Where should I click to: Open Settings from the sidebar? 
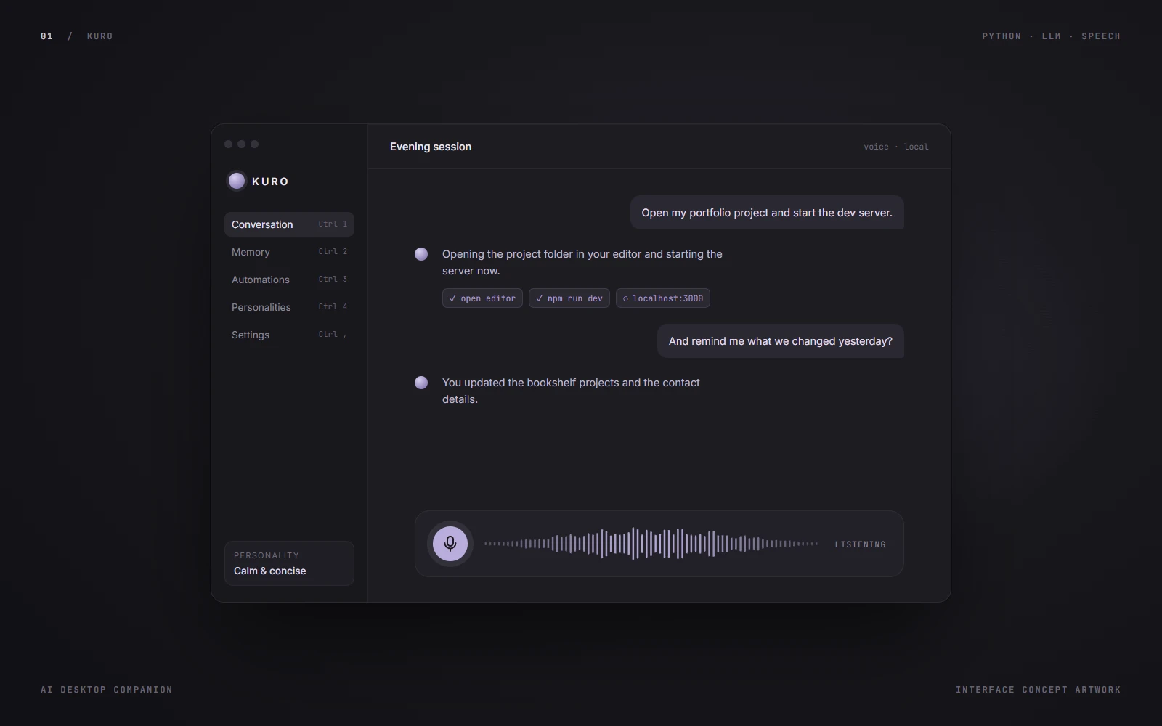tap(289, 335)
